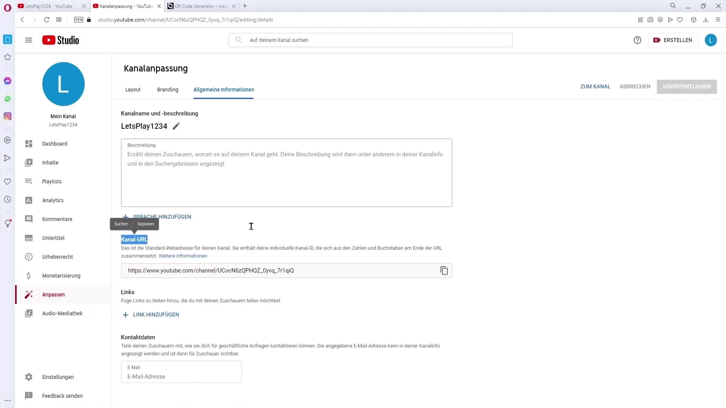Open extensions cube icon in toolbar
The height and width of the screenshot is (408, 726).
point(693,20)
